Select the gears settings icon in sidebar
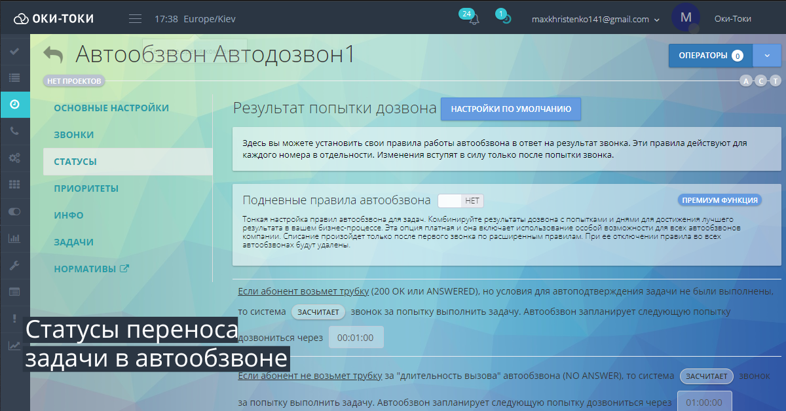 pos(14,158)
